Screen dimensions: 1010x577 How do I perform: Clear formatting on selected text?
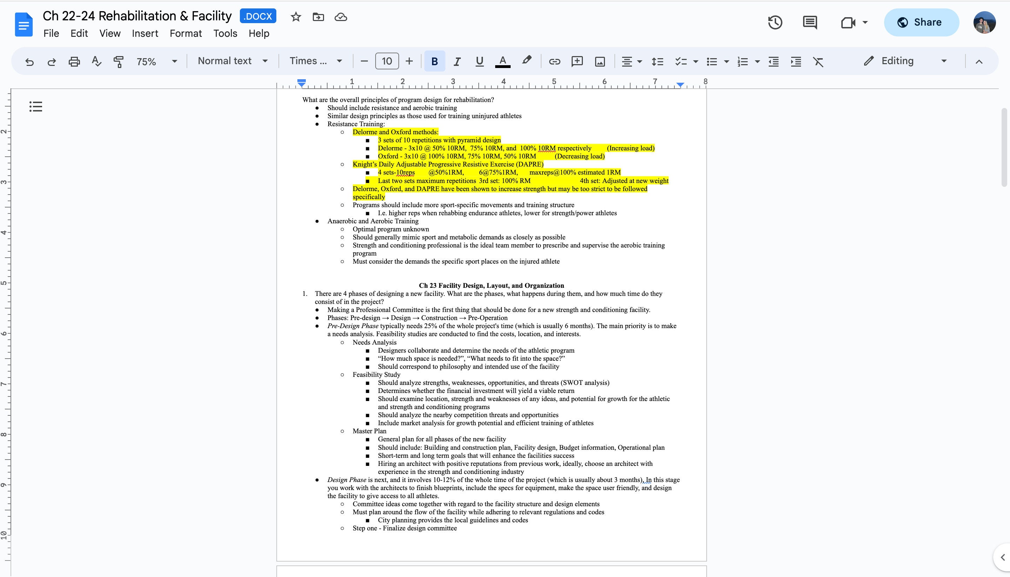819,61
